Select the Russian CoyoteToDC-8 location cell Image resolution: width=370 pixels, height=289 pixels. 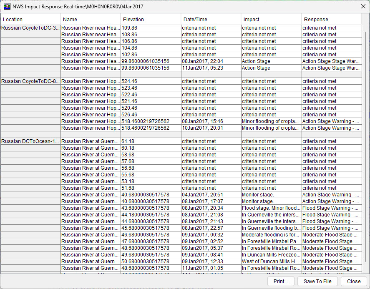pyautogui.click(x=30, y=81)
